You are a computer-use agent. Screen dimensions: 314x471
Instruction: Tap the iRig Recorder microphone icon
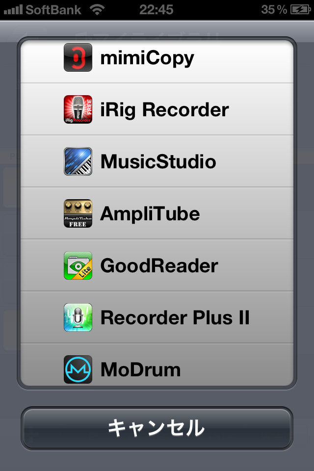pos(78,109)
